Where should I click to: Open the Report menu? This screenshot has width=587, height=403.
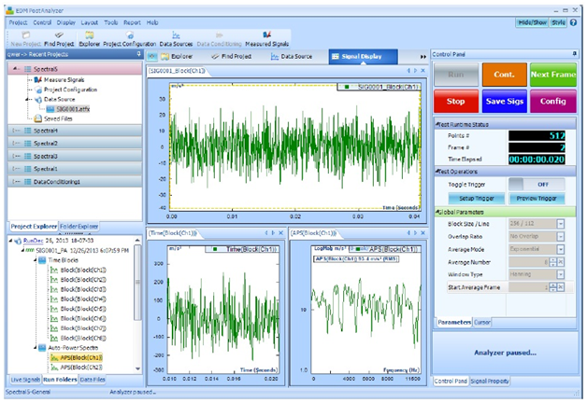tap(132, 22)
